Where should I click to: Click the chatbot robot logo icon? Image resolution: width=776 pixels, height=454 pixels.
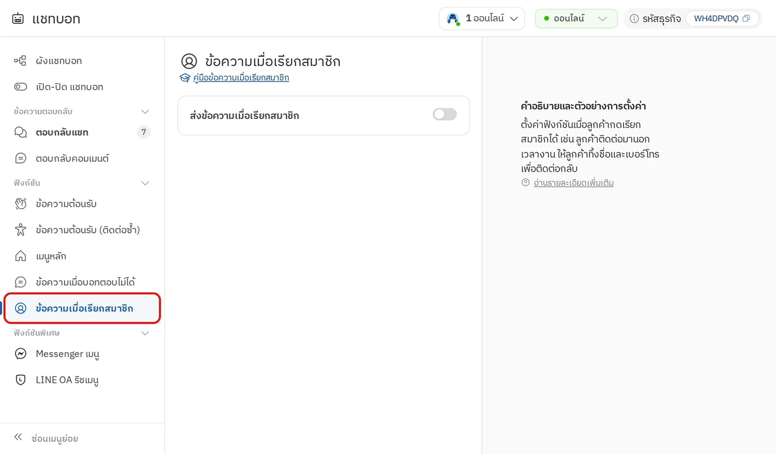(x=18, y=18)
